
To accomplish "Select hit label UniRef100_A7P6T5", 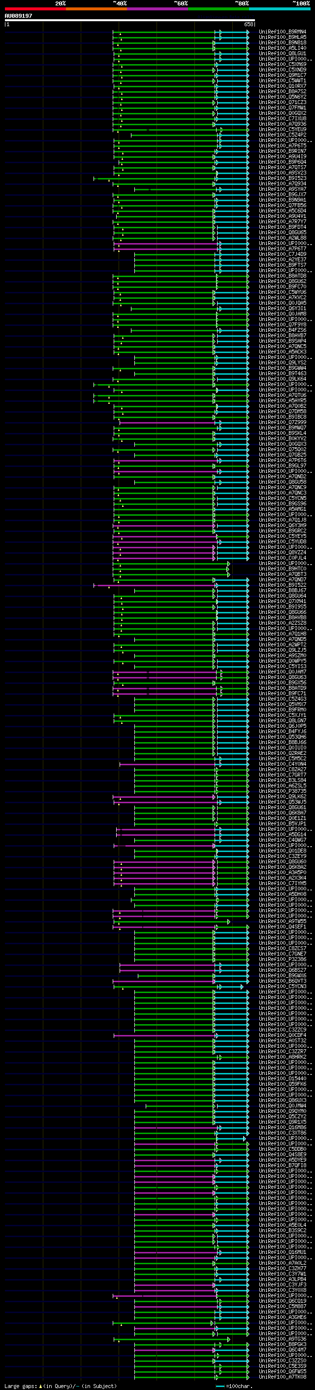I will coord(283,145).
